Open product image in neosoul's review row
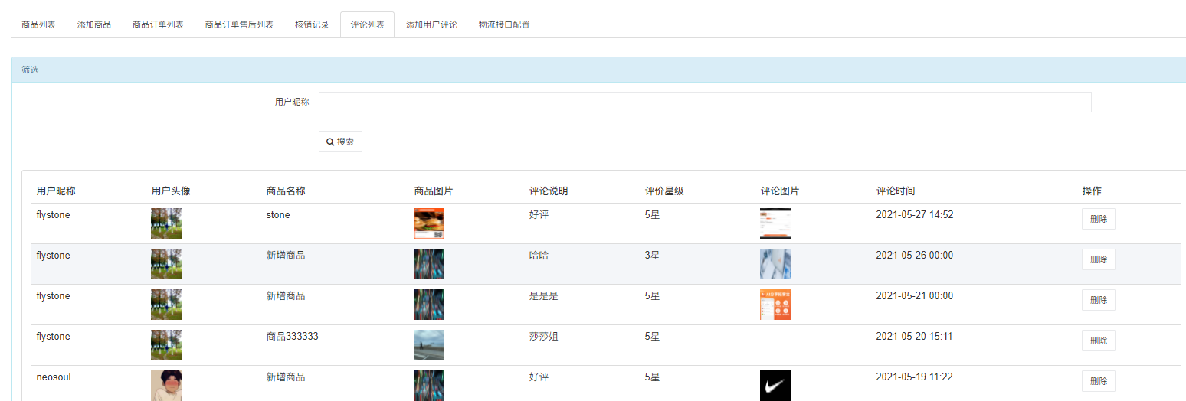The image size is (1186, 401). click(428, 385)
